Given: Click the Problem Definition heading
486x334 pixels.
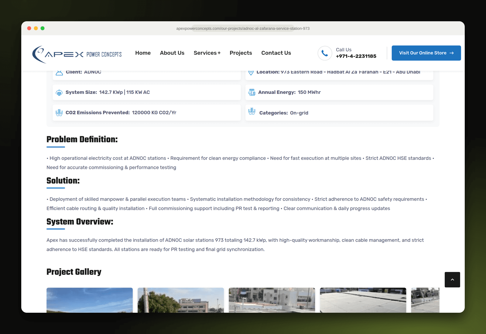Looking at the screenshot, I should (82, 139).
